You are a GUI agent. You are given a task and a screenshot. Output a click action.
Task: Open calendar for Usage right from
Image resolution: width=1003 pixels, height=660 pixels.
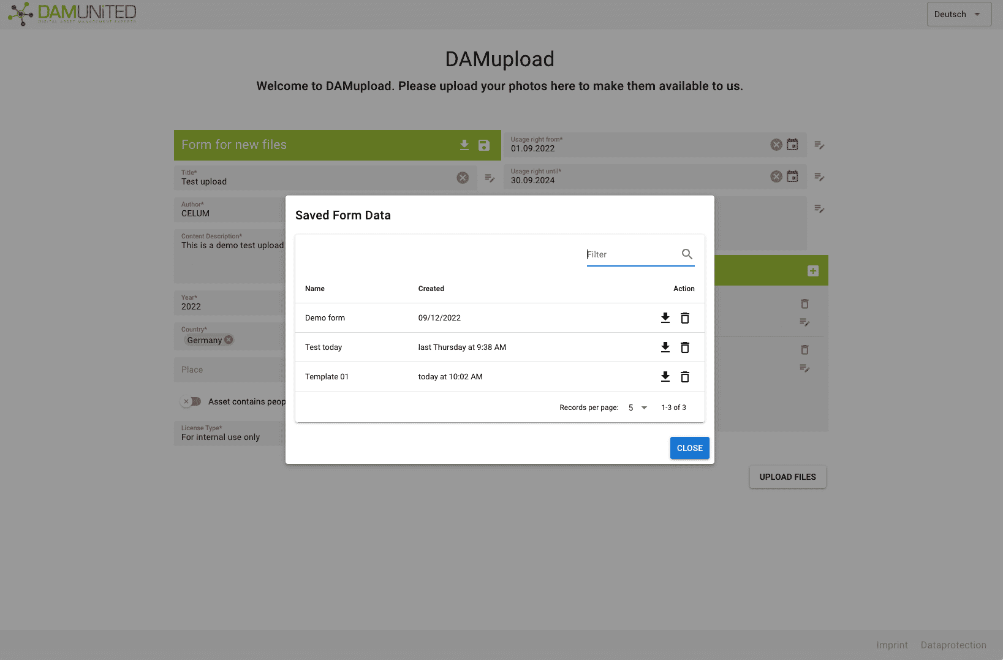(792, 145)
